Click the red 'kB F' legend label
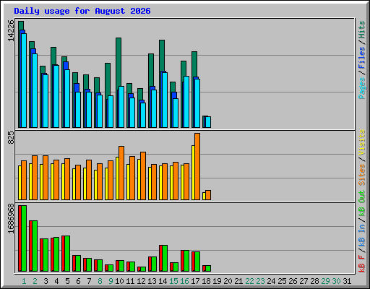 tap(362, 264)
